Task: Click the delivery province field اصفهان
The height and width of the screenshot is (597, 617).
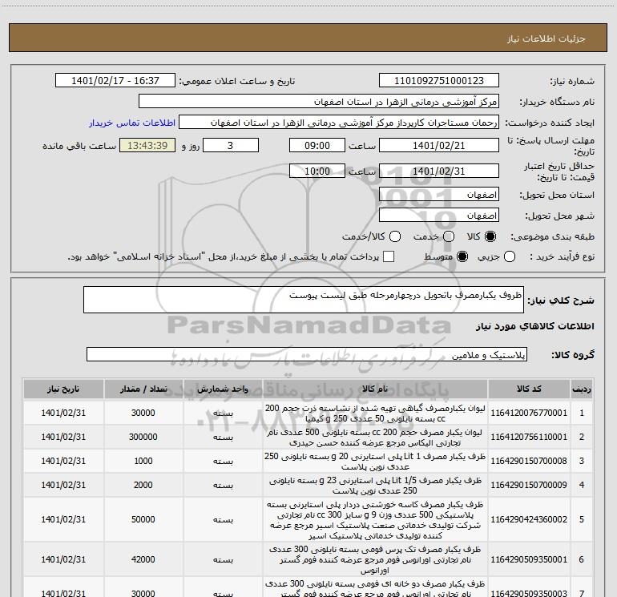Action: [439, 195]
